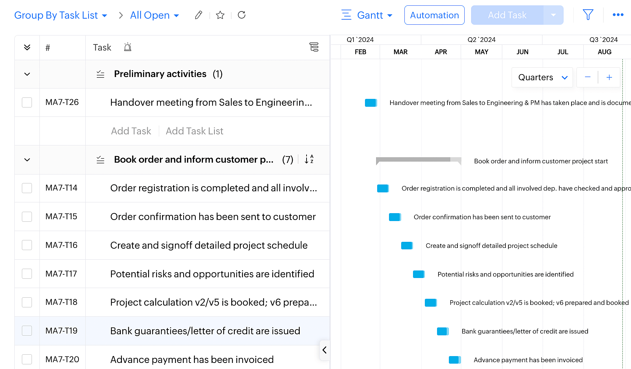
Task: Click the Book order summary Gantt bar
Action: (x=418, y=160)
